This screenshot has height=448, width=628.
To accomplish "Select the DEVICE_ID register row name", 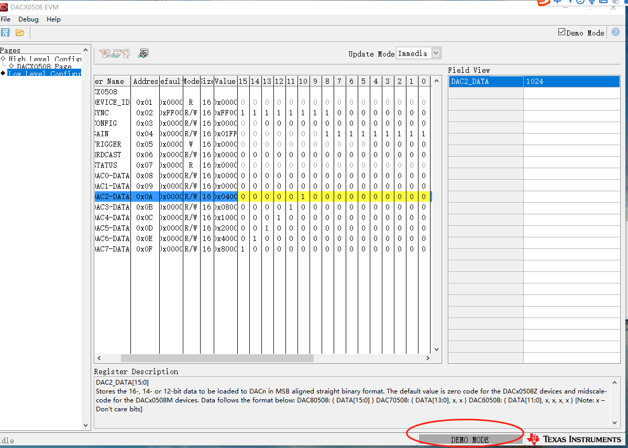I will 113,103.
